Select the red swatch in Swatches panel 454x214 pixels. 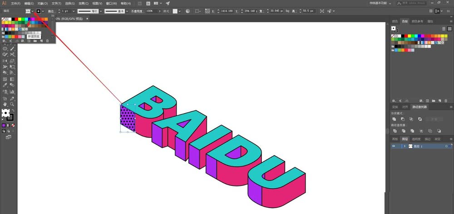pyautogui.click(x=406, y=36)
